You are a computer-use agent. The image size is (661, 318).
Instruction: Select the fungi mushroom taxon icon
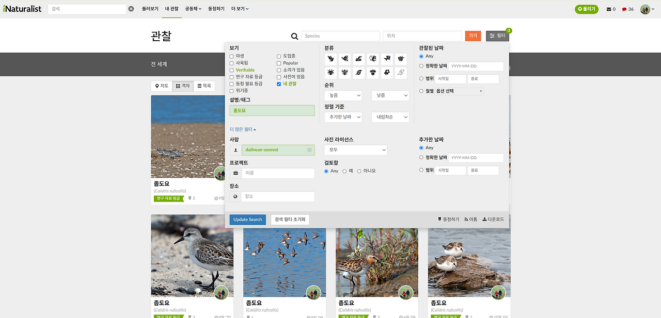372,73
